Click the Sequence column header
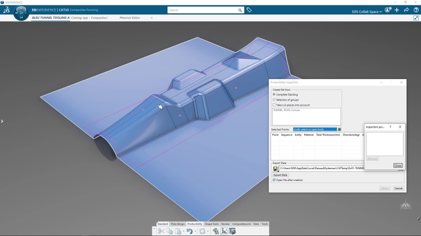The image size is (421, 236). (286, 135)
